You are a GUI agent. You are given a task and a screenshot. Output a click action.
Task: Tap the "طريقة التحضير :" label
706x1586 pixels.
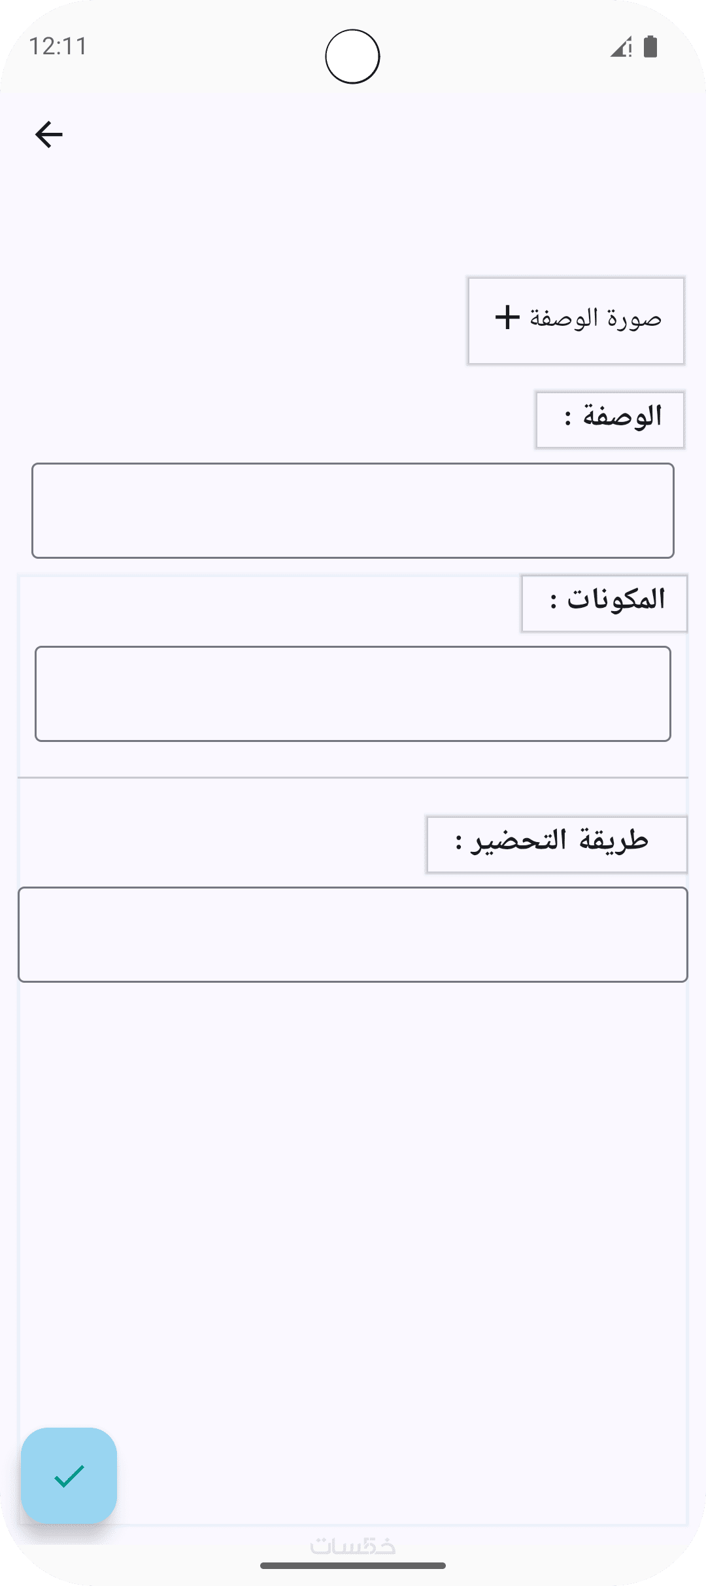(x=556, y=844)
